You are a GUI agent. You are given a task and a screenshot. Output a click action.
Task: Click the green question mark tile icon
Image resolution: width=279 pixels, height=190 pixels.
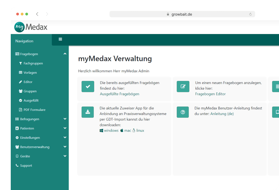pos(183,112)
